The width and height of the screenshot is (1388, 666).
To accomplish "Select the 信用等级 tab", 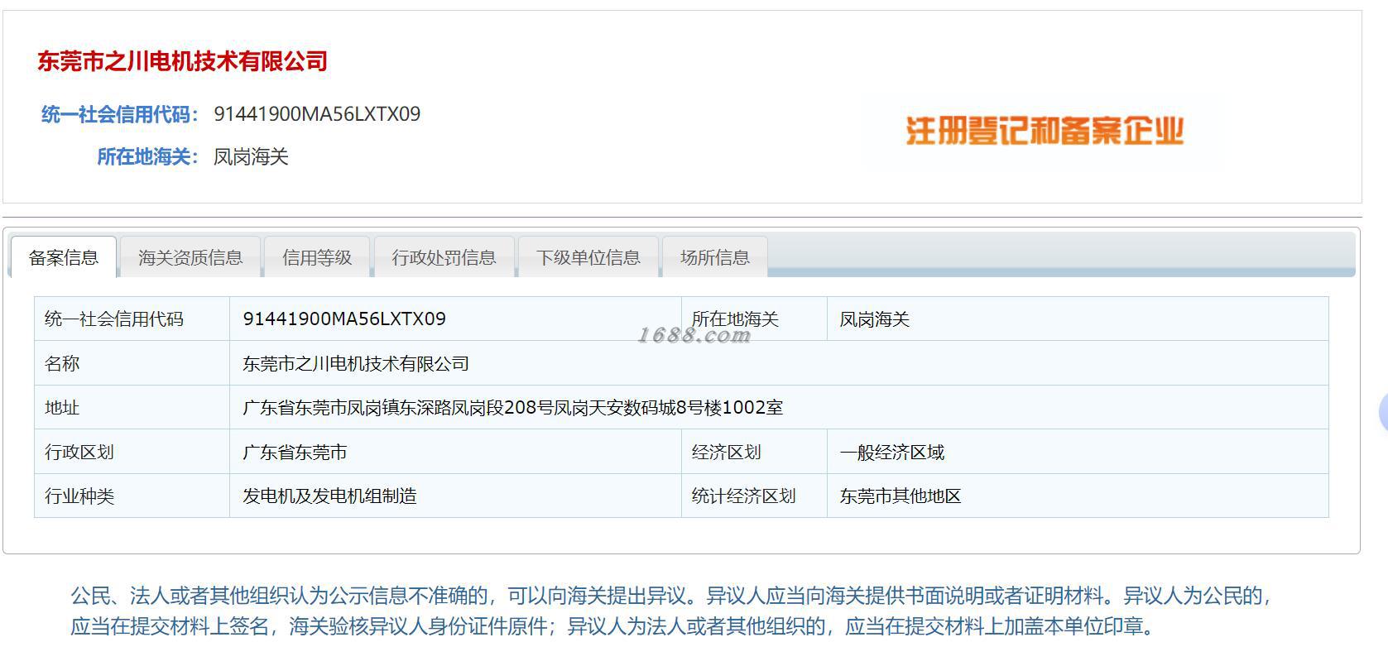I will (x=317, y=257).
